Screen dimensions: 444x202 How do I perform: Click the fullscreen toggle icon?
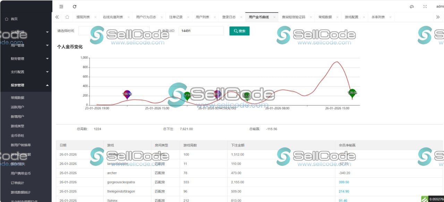coord(425,6)
